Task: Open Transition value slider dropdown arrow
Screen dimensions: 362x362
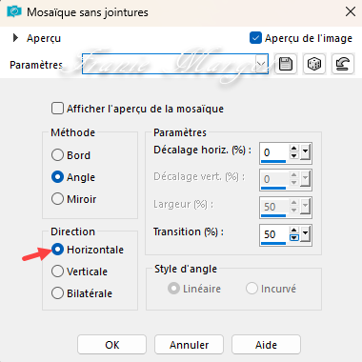Action: pos(305,233)
